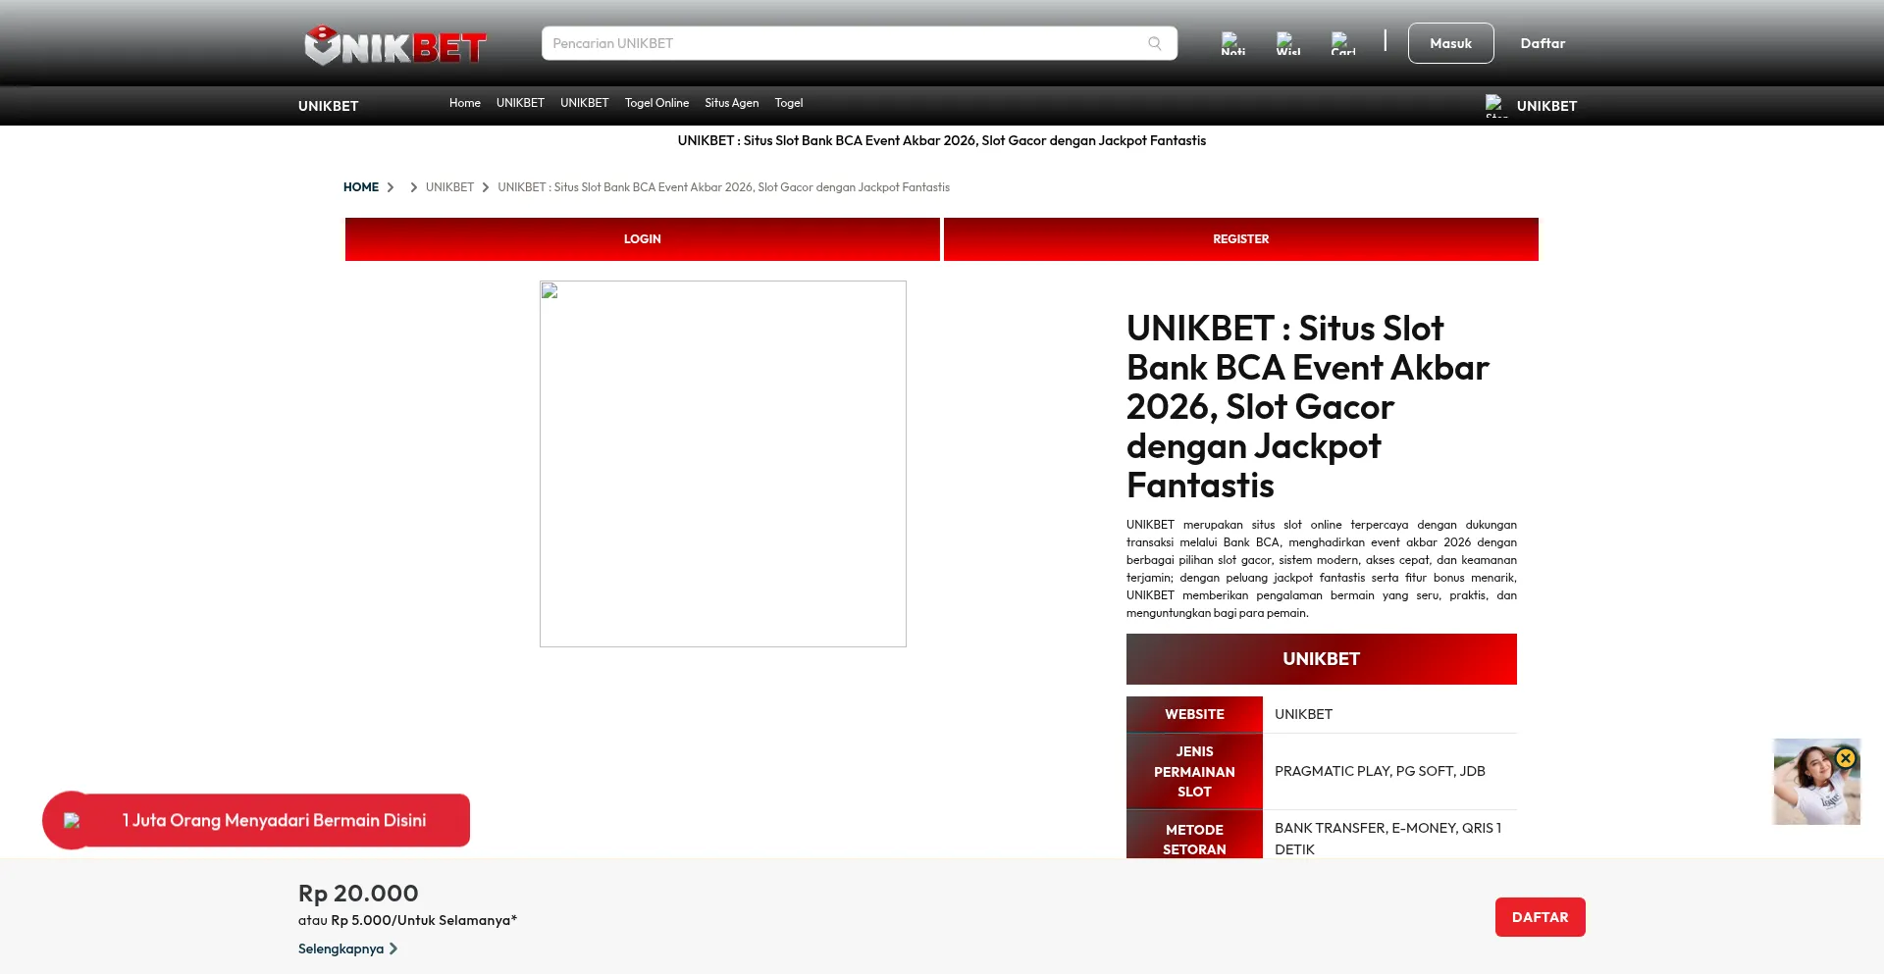Image resolution: width=1884 pixels, height=974 pixels.
Task: Open the Cart icon in the header
Action: 1342,43
